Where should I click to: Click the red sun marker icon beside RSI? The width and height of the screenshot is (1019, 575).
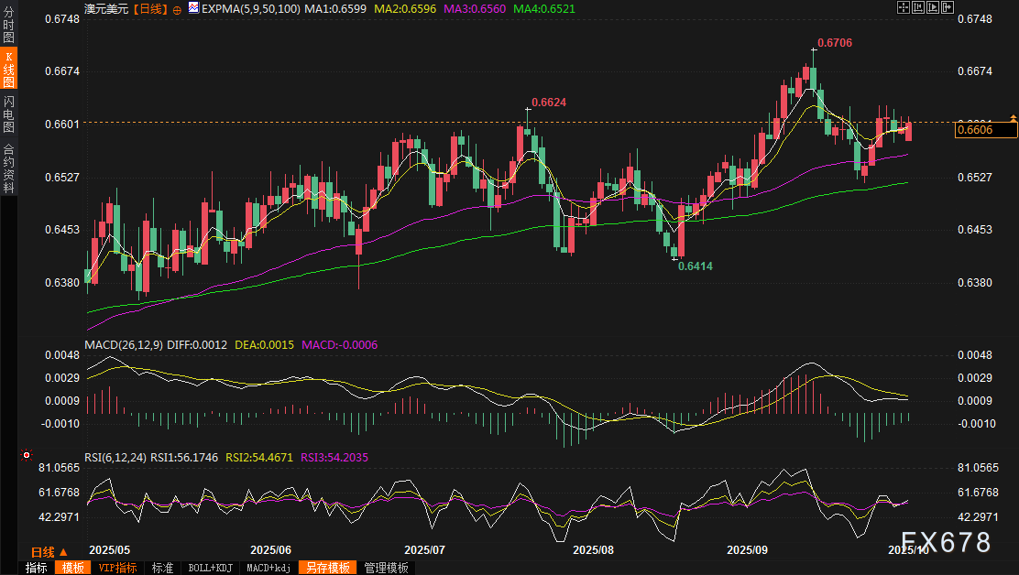tap(27, 455)
